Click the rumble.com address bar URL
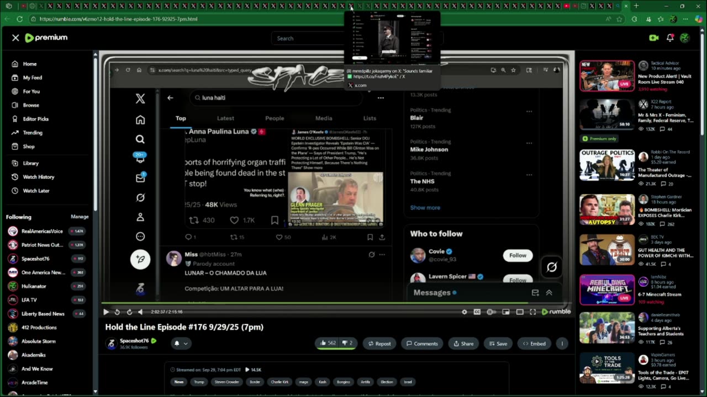 119,19
